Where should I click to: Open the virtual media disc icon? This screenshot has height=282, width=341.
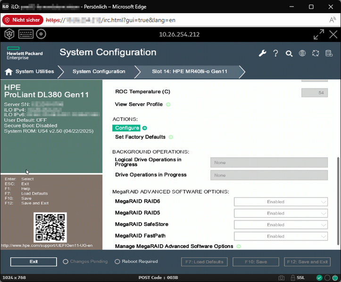click(41, 34)
